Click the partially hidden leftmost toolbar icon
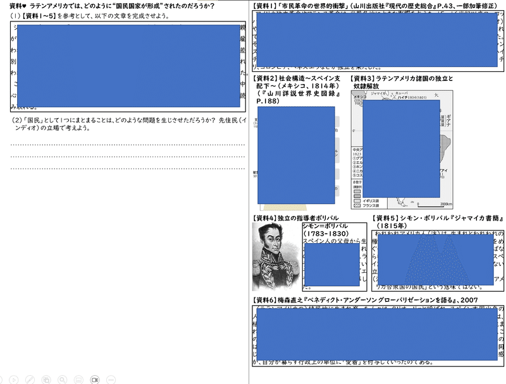This screenshot has width=506, height=384. [1, 379]
